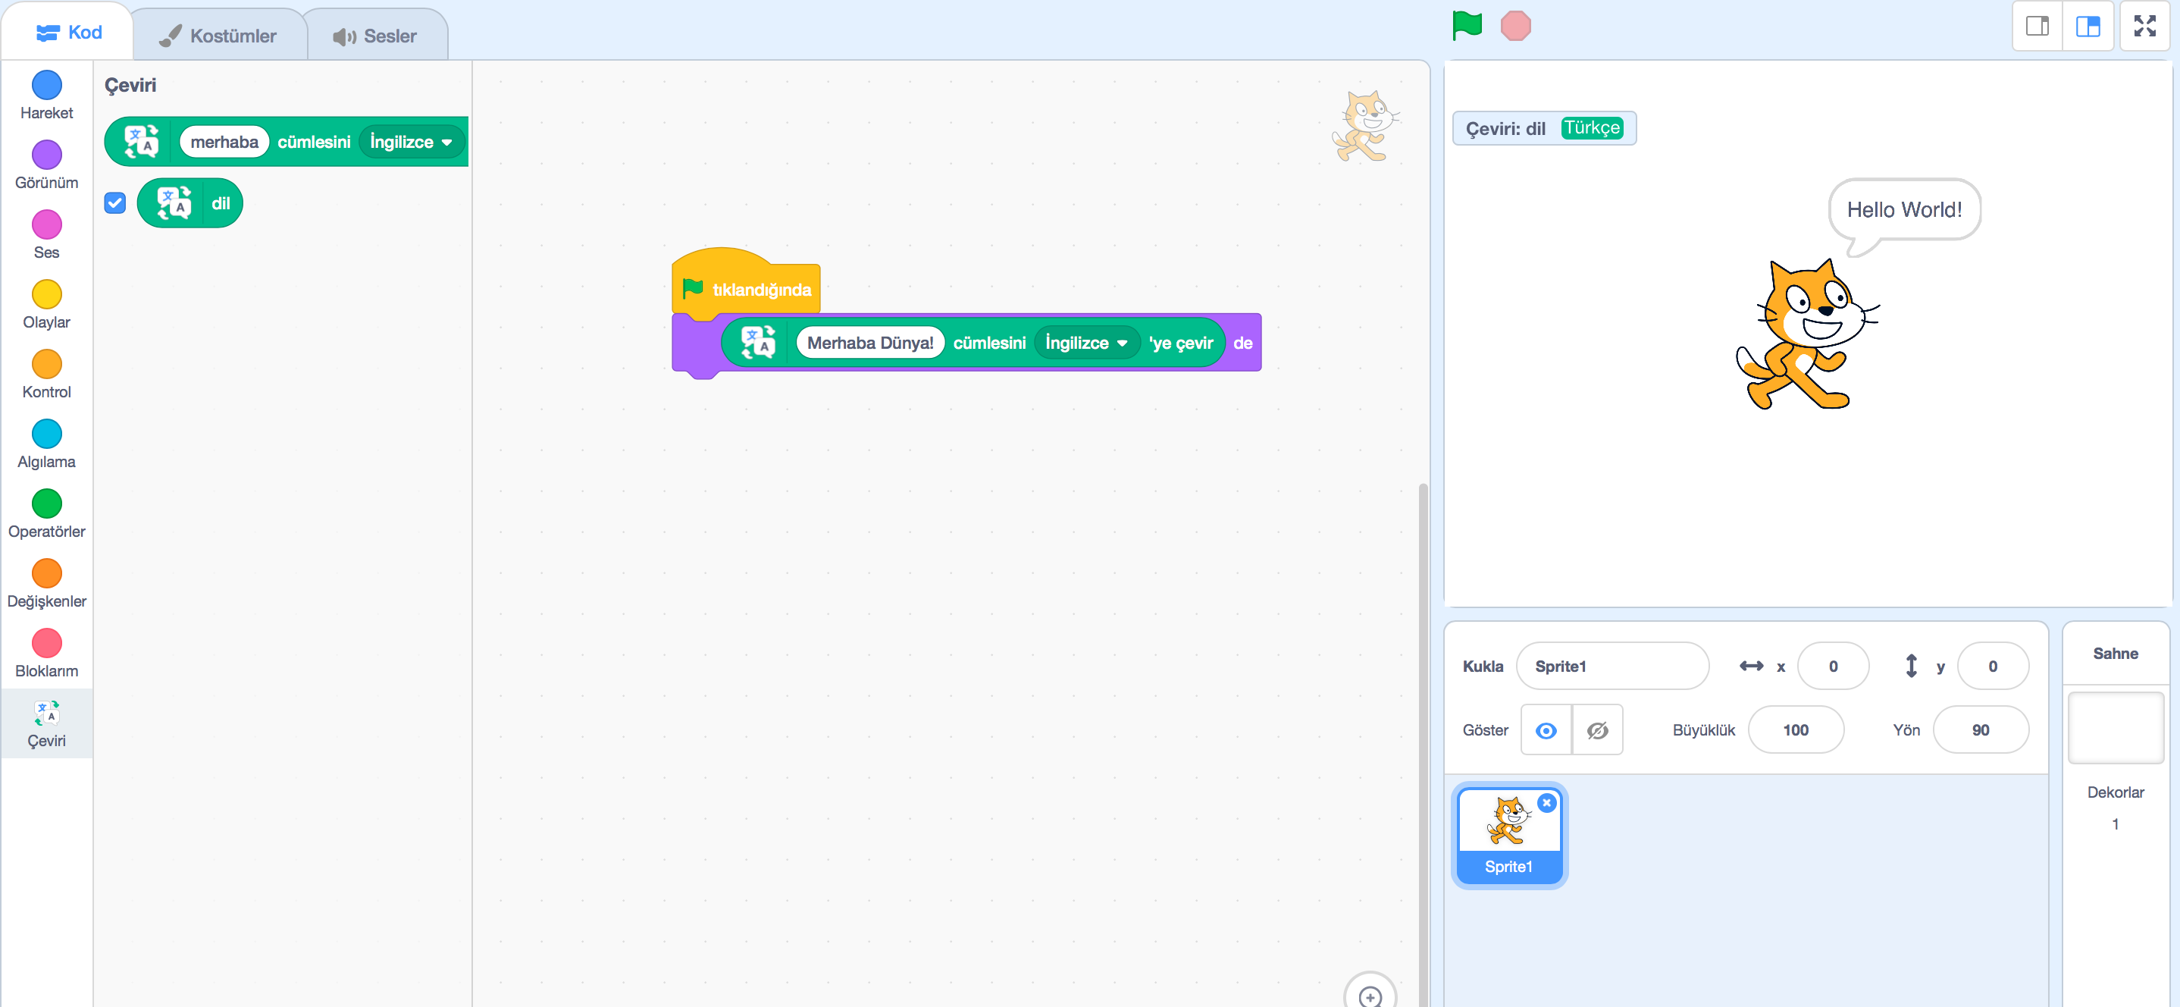Open the Çeviri extension category
Image resolution: width=2180 pixels, height=1007 pixels.
pyautogui.click(x=46, y=724)
